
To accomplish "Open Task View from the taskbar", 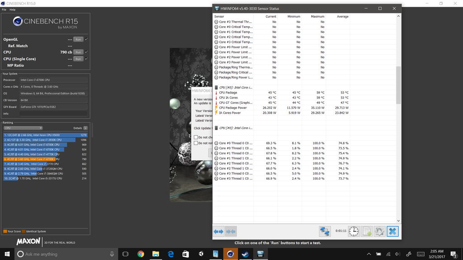I will point(126,254).
